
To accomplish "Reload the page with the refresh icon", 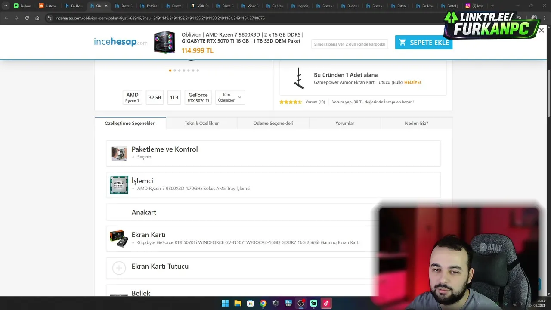I will (27, 18).
